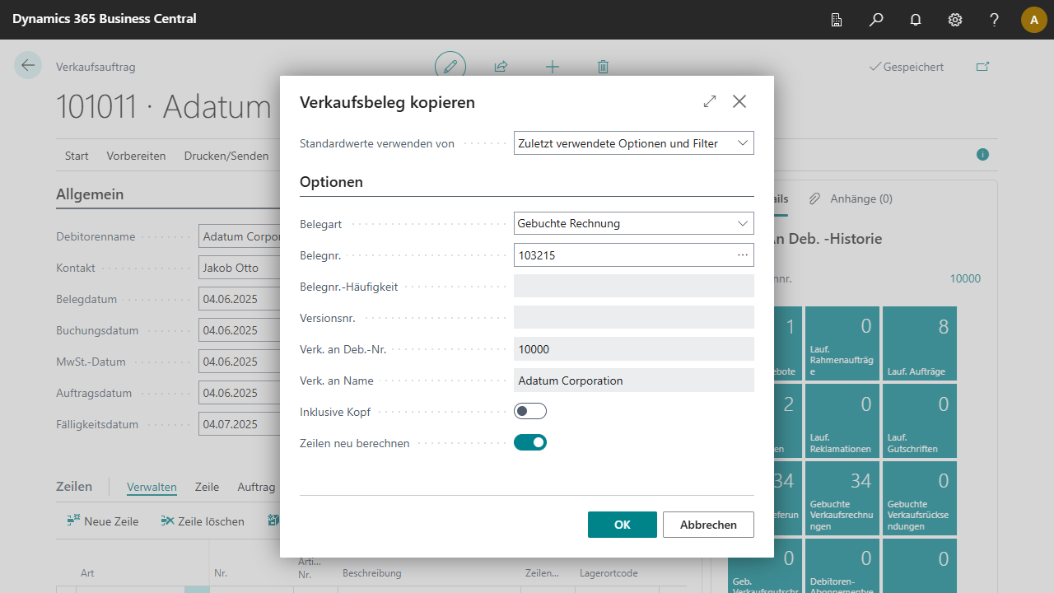Screen dimensions: 1054x593
Task: Click the search magnifier icon in header
Action: (x=876, y=20)
